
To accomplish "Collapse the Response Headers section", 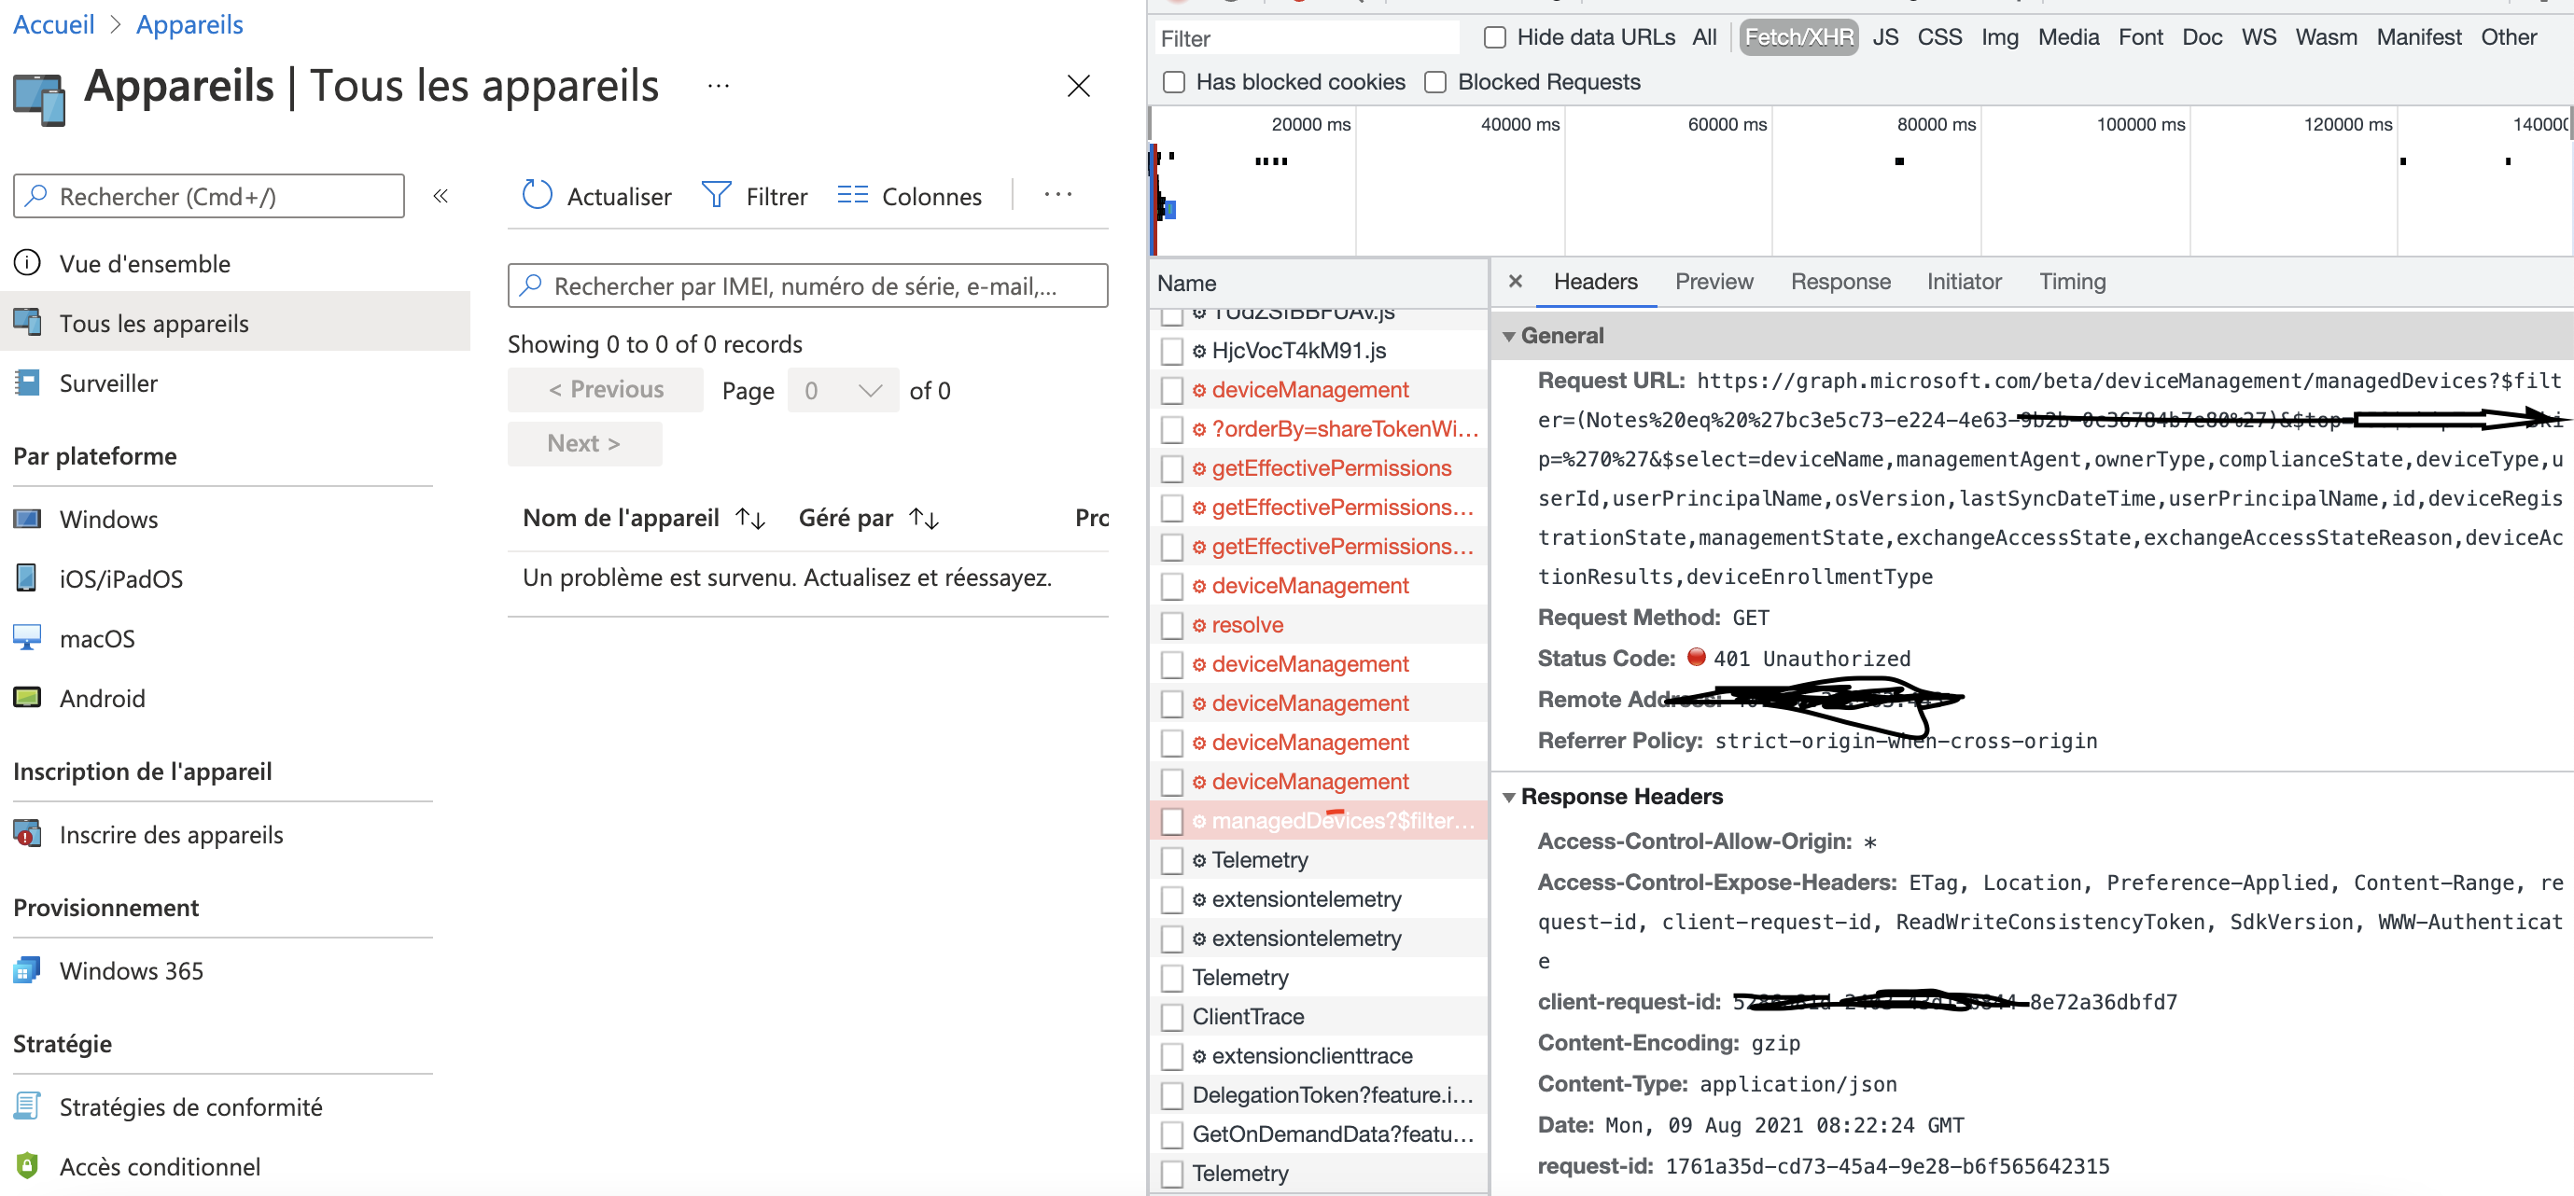I will point(1510,797).
